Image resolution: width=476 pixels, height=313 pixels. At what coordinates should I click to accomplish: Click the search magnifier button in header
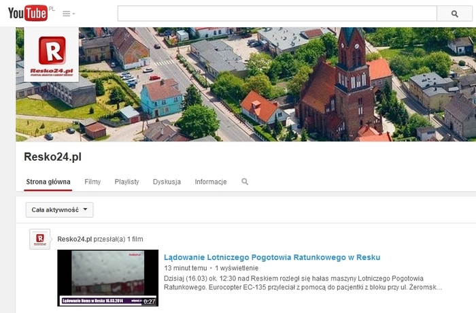454,14
